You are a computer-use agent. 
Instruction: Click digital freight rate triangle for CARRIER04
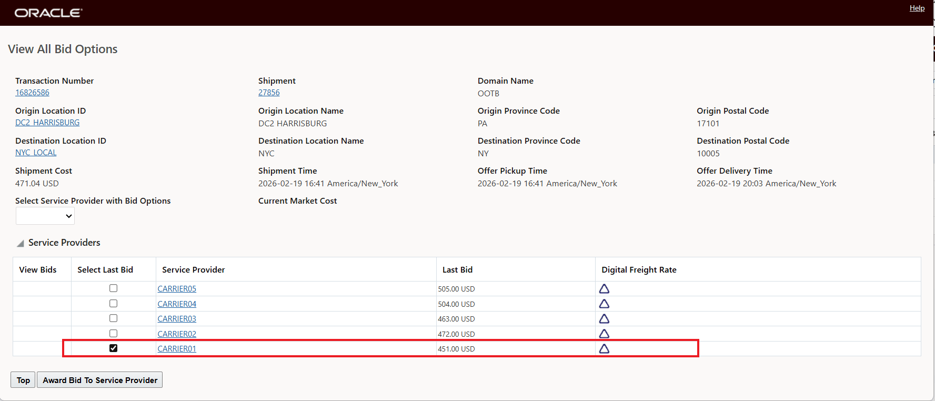point(604,304)
